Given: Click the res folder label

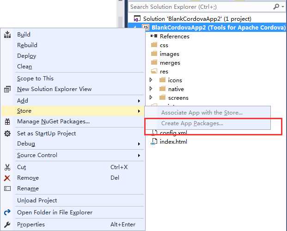Looking at the screenshot, I should (x=164, y=72).
